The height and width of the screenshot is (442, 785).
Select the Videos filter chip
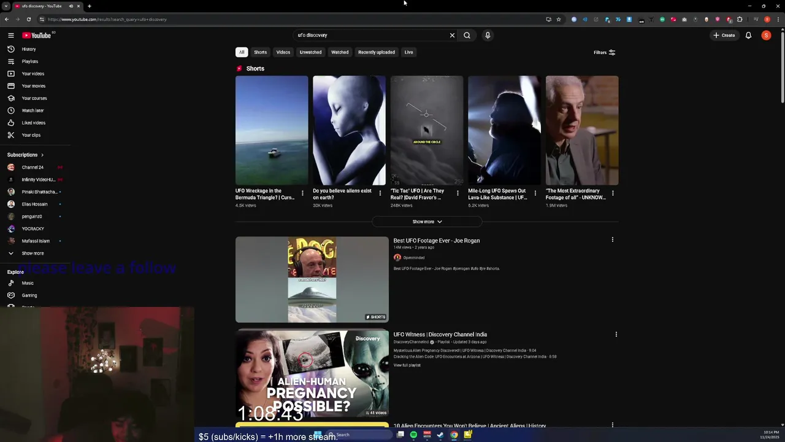point(283,52)
